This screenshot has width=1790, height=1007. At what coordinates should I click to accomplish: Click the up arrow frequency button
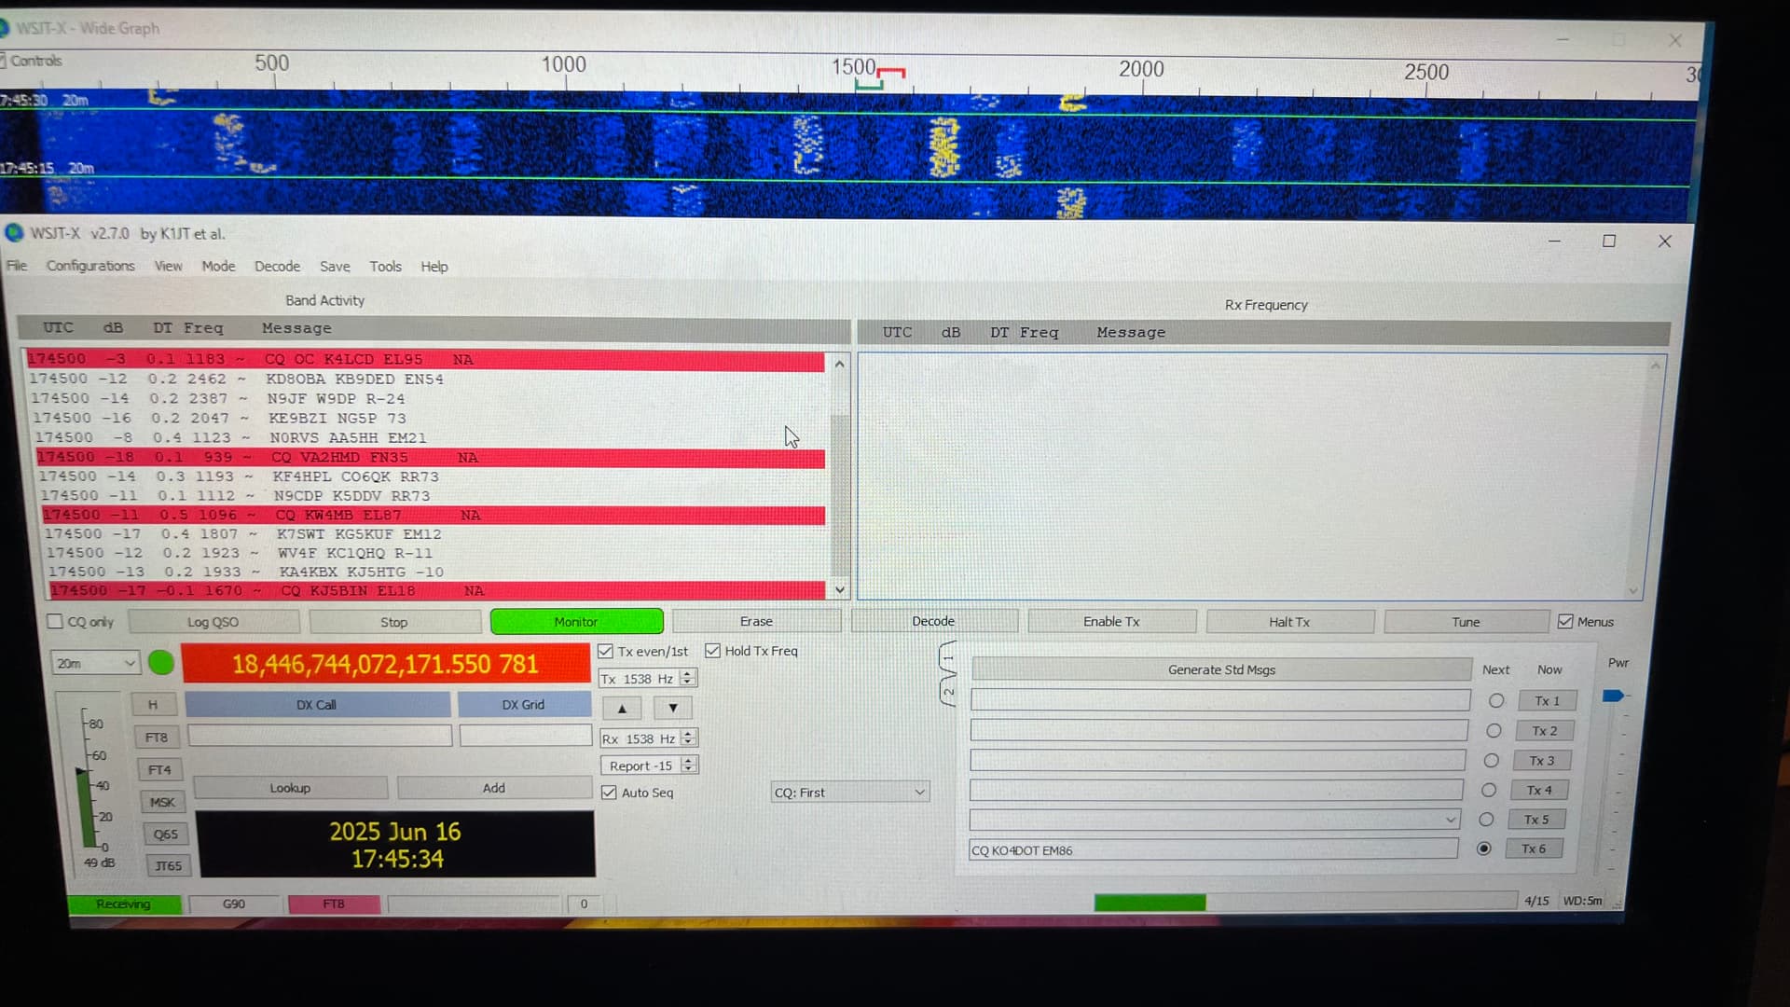[x=622, y=708]
